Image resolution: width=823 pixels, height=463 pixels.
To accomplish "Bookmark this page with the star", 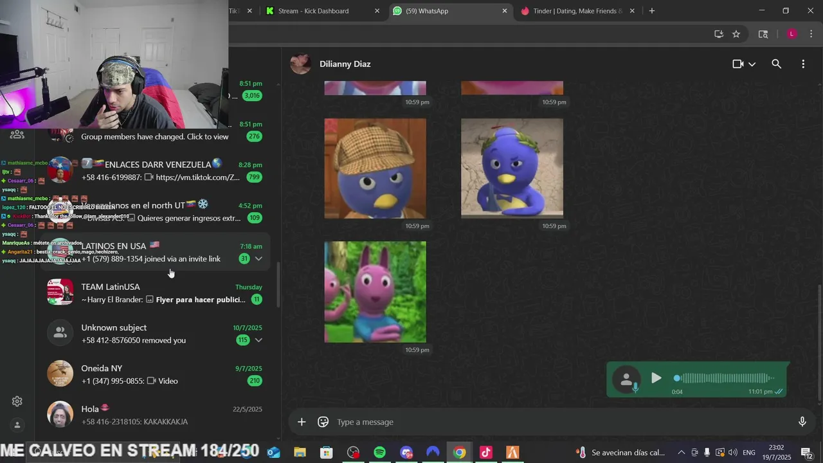I will coord(736,34).
